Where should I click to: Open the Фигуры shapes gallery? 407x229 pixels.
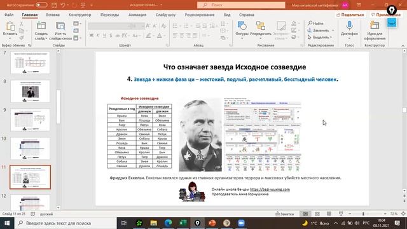coord(242,31)
